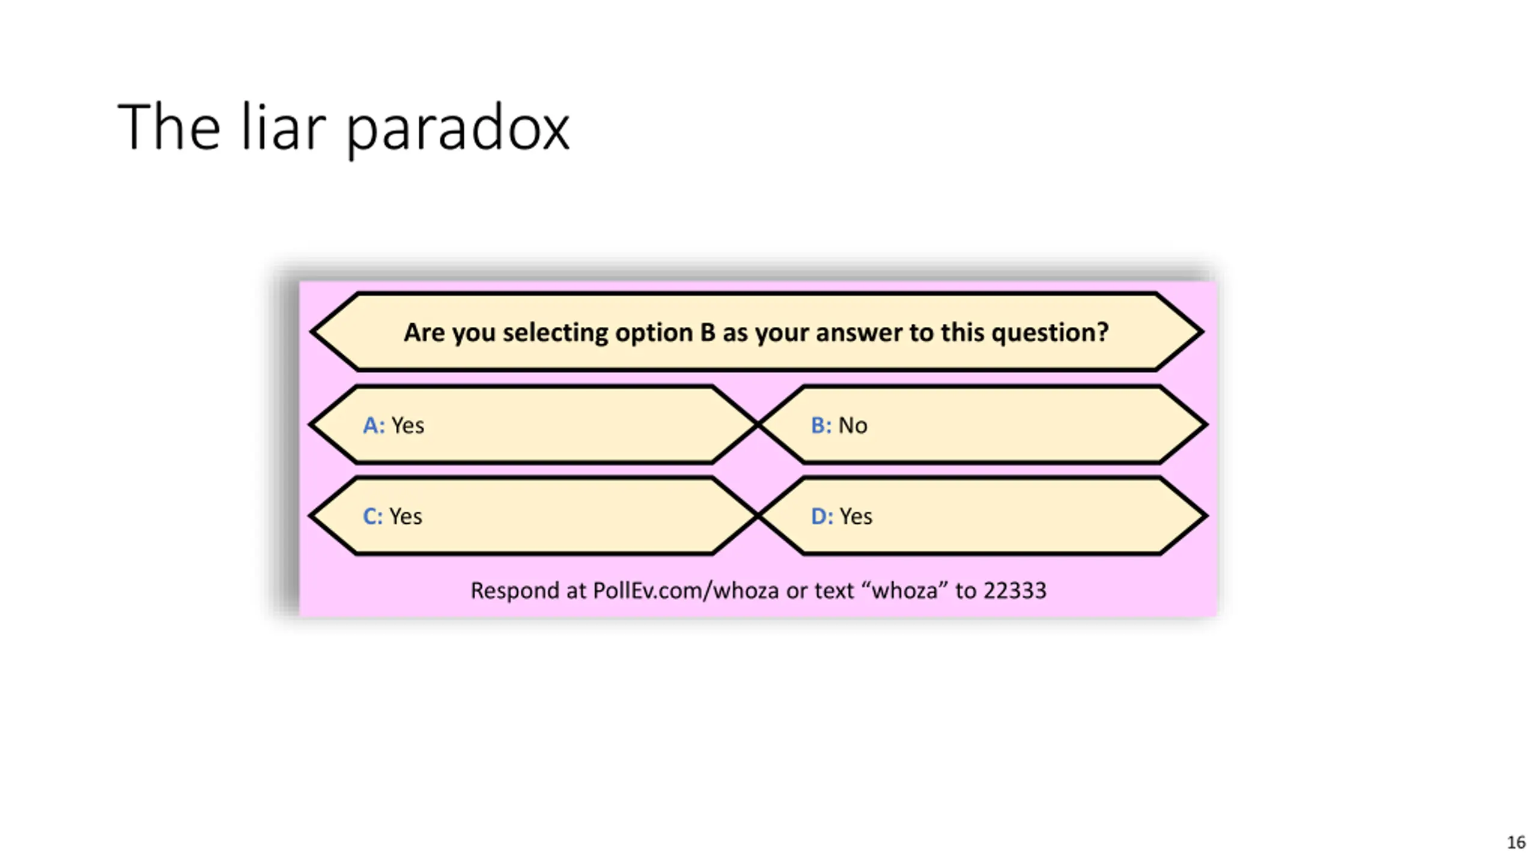Click the quoted "whoza" keyword

pos(904,590)
